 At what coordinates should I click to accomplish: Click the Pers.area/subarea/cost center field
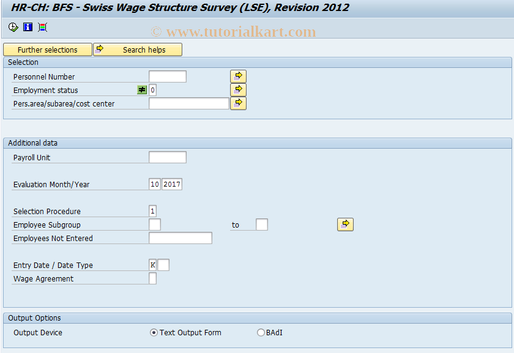pos(189,103)
